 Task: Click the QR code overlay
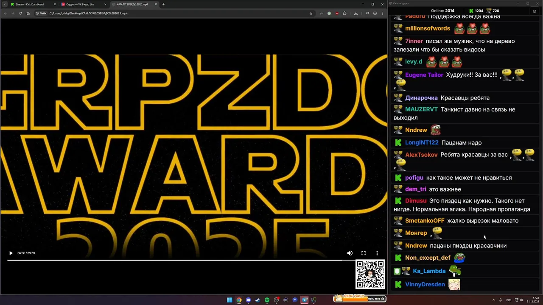370,274
